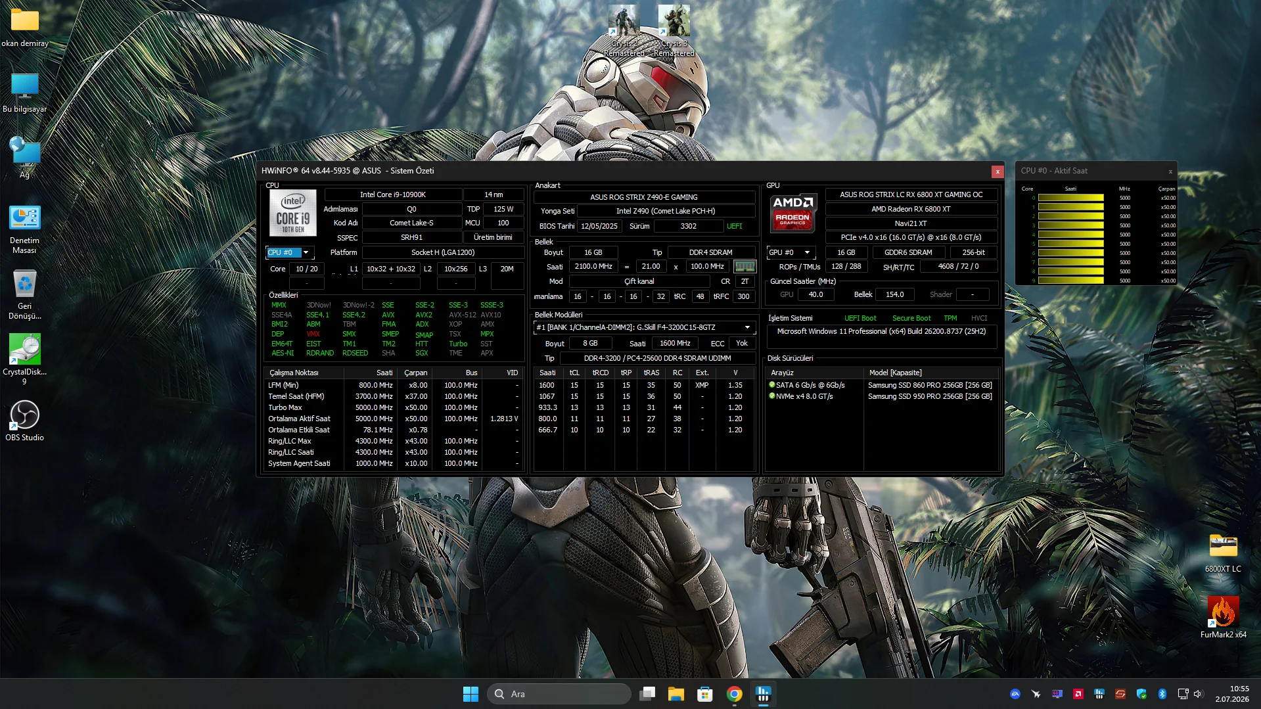Click the memory module icon beside 100.0 MHz
Screen dimensions: 1261x709
coord(745,267)
